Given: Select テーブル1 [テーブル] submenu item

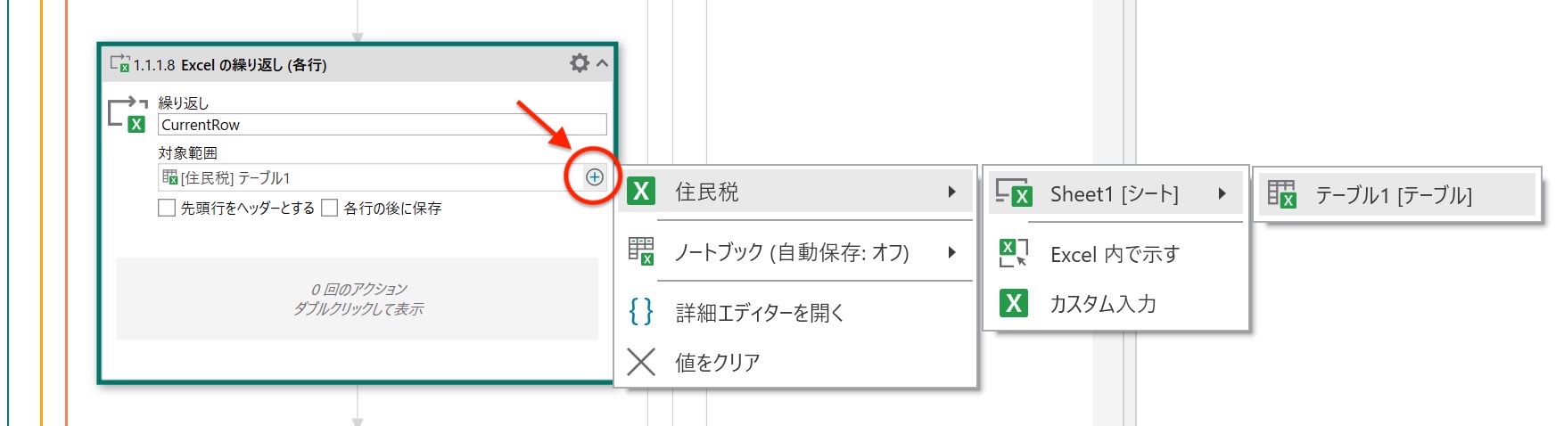Looking at the screenshot, I should tap(1397, 194).
